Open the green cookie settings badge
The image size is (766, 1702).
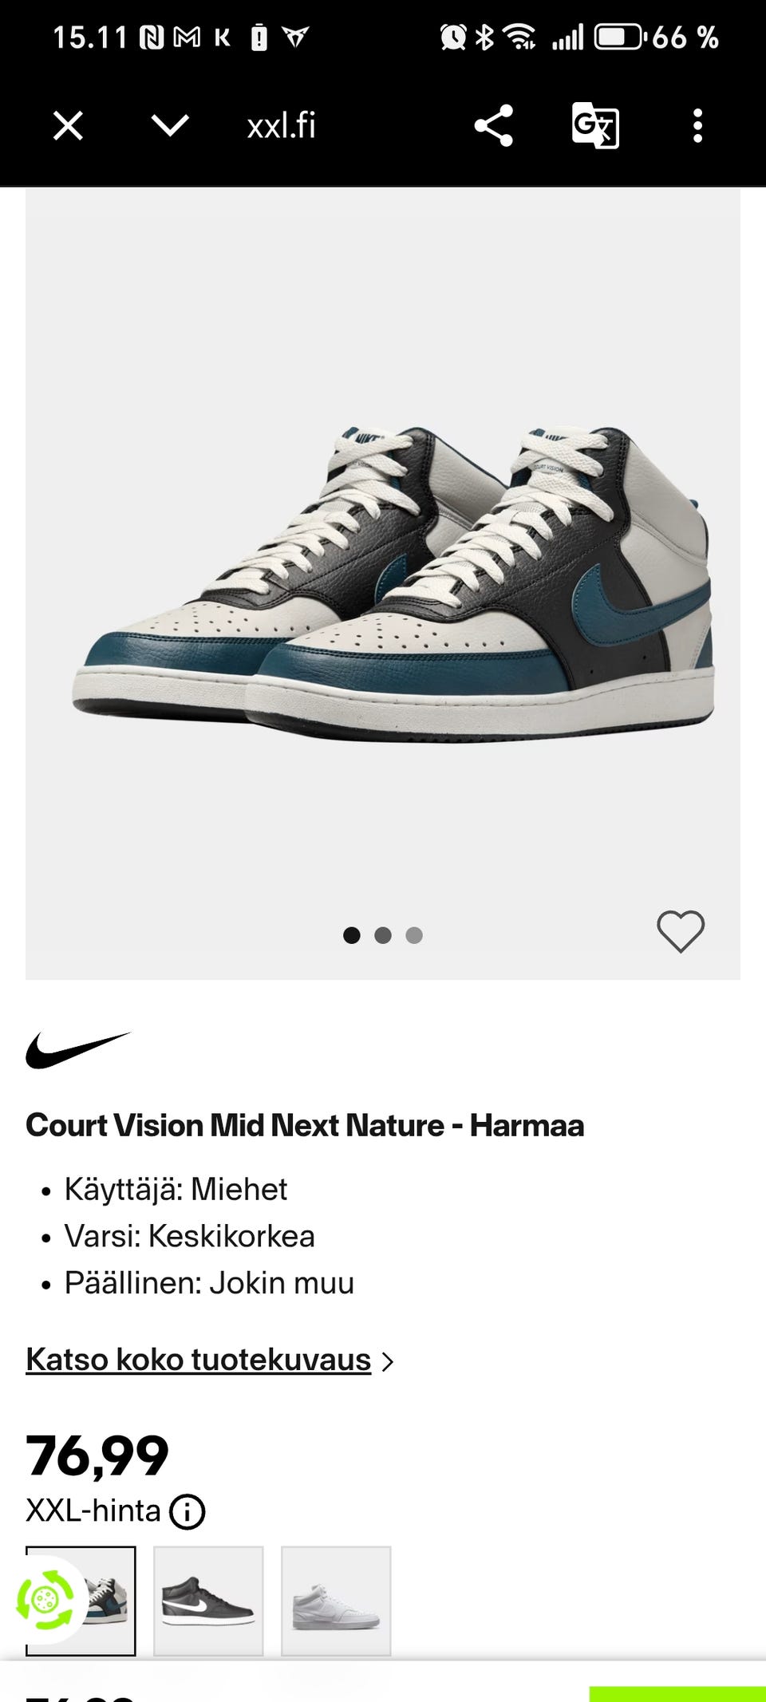45,1599
